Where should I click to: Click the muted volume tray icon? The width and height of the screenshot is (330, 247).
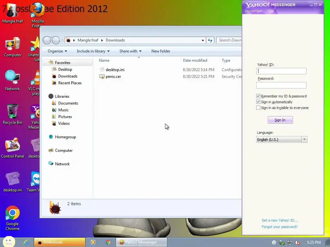(x=297, y=242)
